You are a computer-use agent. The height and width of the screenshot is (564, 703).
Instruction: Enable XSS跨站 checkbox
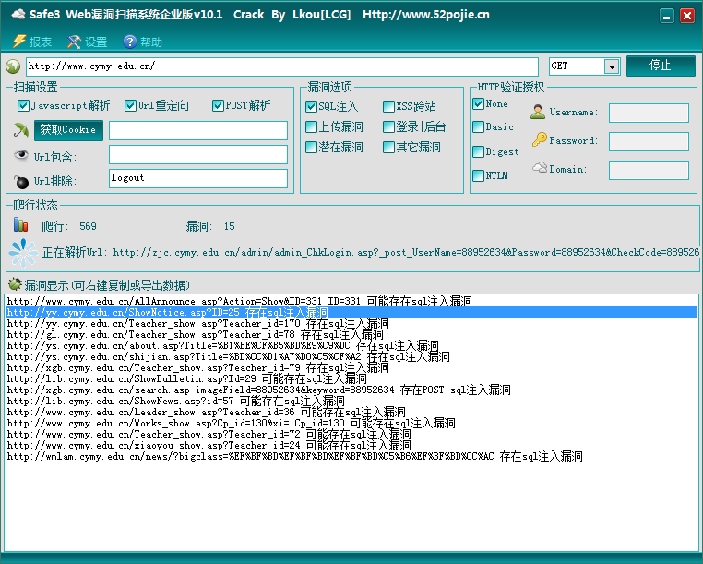pos(388,106)
